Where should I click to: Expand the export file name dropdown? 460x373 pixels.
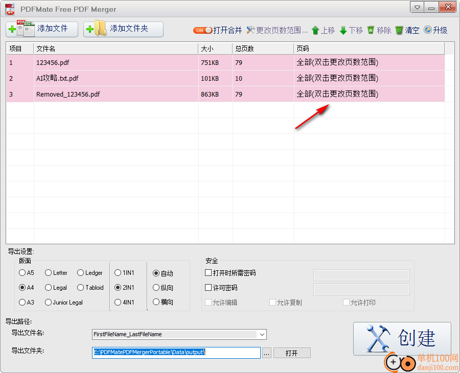pos(262,334)
